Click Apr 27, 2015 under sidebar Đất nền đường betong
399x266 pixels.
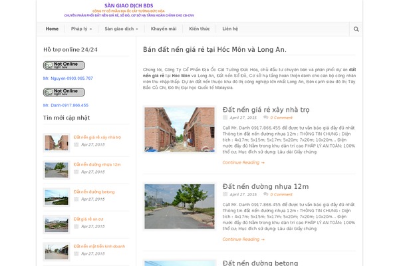pos(92,199)
